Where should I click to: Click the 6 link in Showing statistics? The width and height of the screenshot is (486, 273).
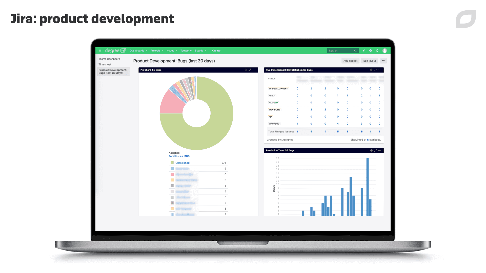(368, 140)
